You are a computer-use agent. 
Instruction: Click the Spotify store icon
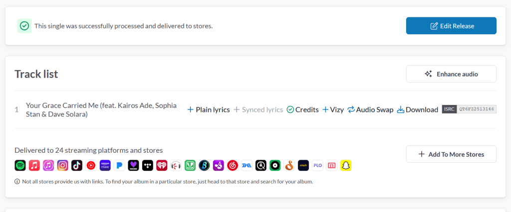[20, 165]
